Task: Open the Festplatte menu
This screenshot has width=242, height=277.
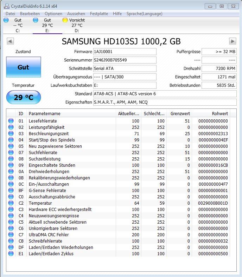Action: point(99,14)
